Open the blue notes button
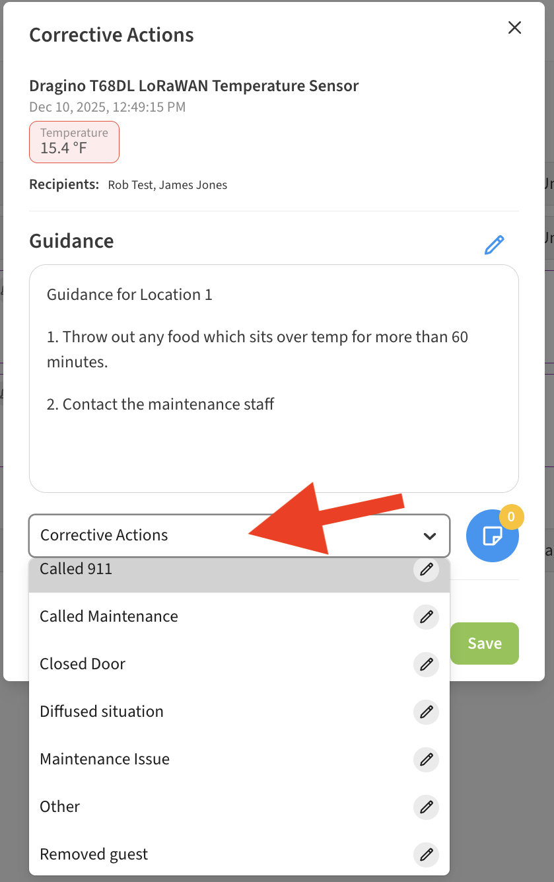Image resolution: width=554 pixels, height=882 pixels. tap(493, 536)
